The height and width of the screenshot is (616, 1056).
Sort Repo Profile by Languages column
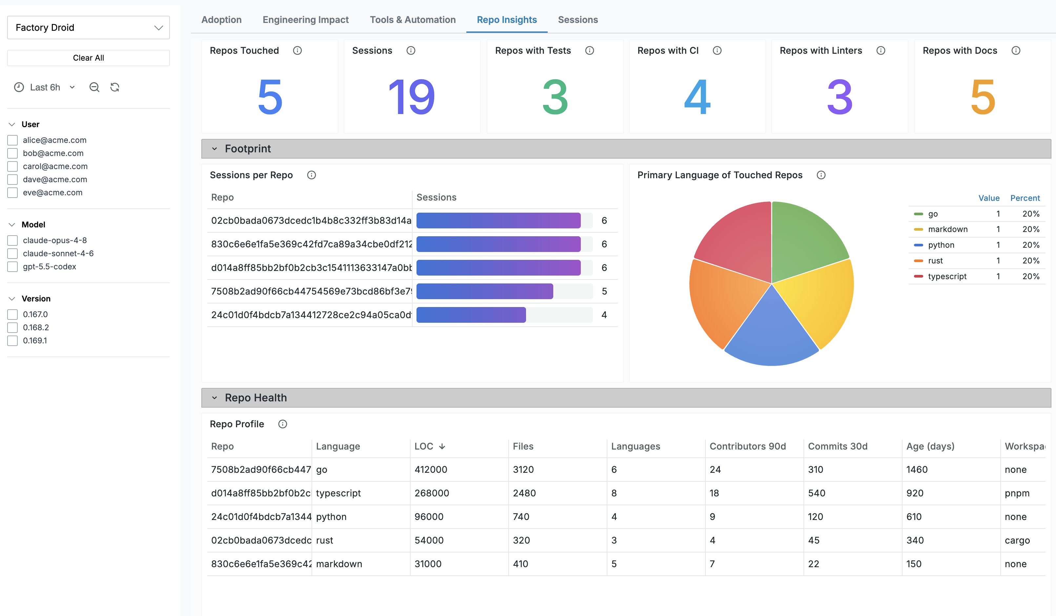click(x=635, y=446)
